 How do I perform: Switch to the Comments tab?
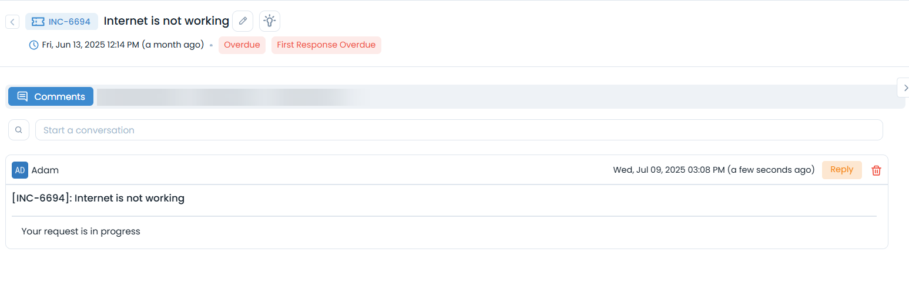[x=51, y=96]
